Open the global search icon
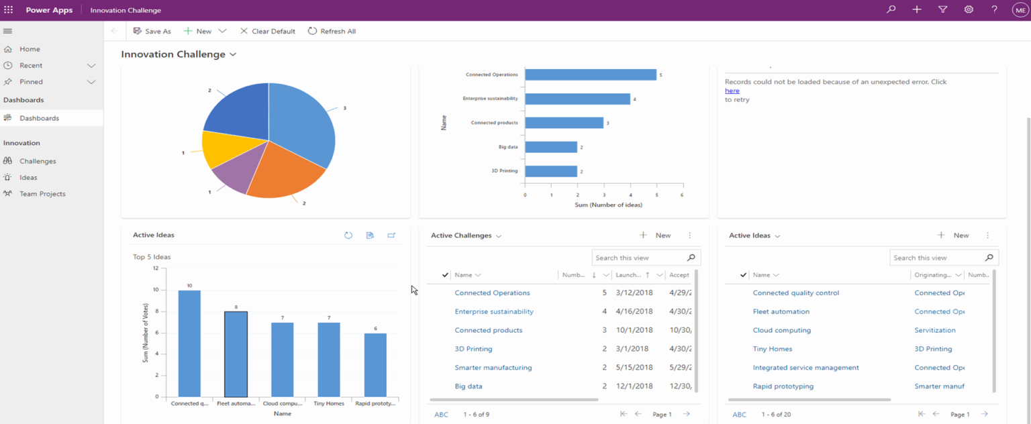Image resolution: width=1031 pixels, height=424 pixels. pyautogui.click(x=890, y=9)
